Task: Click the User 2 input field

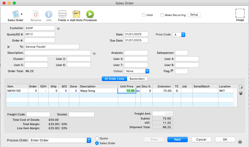Action: pyautogui.click(x=79, y=59)
